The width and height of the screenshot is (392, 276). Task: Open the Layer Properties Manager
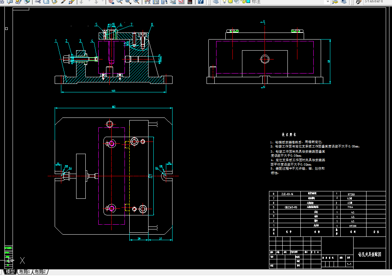click(x=216, y=1)
